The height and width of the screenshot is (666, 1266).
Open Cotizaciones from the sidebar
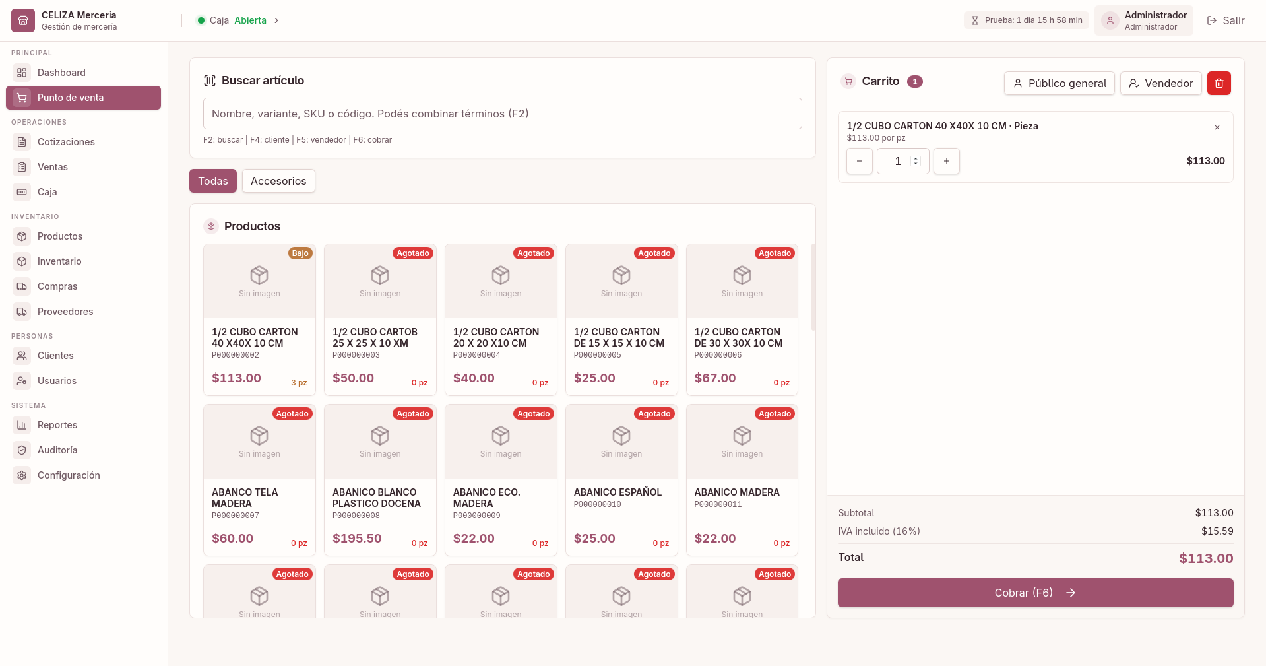[83, 142]
